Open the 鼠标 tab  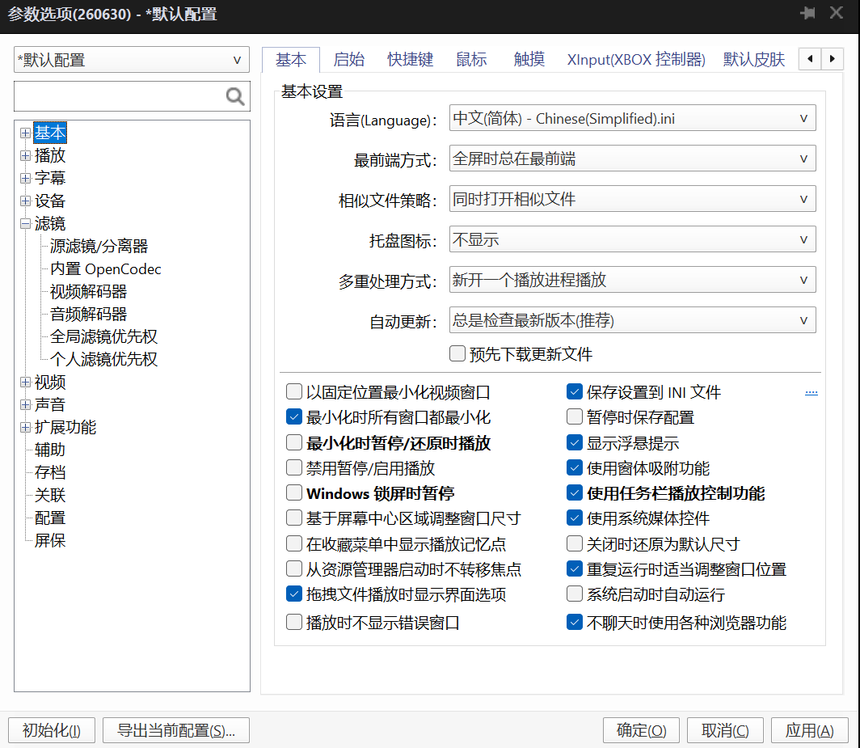pos(471,59)
